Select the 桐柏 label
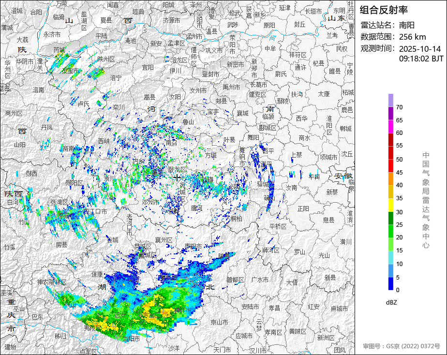Screen dimensions: 447x355 click(236, 219)
